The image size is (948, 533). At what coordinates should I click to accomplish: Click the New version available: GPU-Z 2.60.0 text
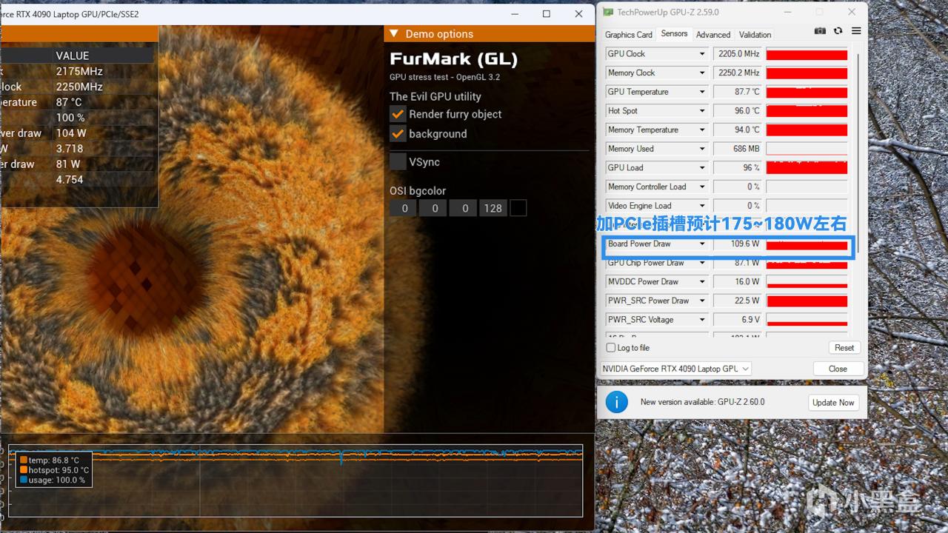702,402
